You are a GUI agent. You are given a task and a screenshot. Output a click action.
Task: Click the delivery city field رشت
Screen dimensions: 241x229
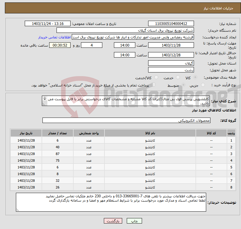pos(171,70)
